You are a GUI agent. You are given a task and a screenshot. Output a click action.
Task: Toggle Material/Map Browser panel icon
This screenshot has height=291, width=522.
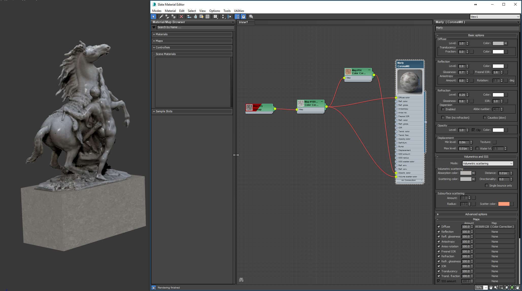pyautogui.click(x=237, y=16)
